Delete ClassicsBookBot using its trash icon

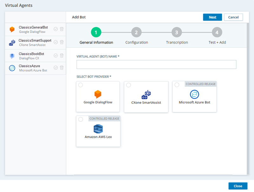pyautogui.click(x=62, y=55)
